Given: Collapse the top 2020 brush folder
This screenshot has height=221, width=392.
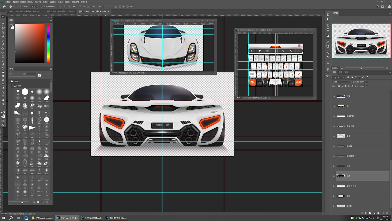Looking at the screenshot, I should (10, 81).
